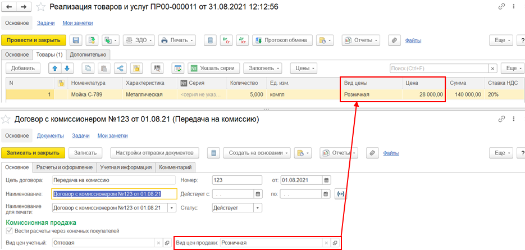
Task: Open Мои заметки in sales document
Action: (x=77, y=23)
